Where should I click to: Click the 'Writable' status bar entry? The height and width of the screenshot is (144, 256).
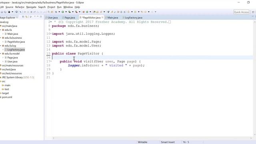tap(142, 142)
